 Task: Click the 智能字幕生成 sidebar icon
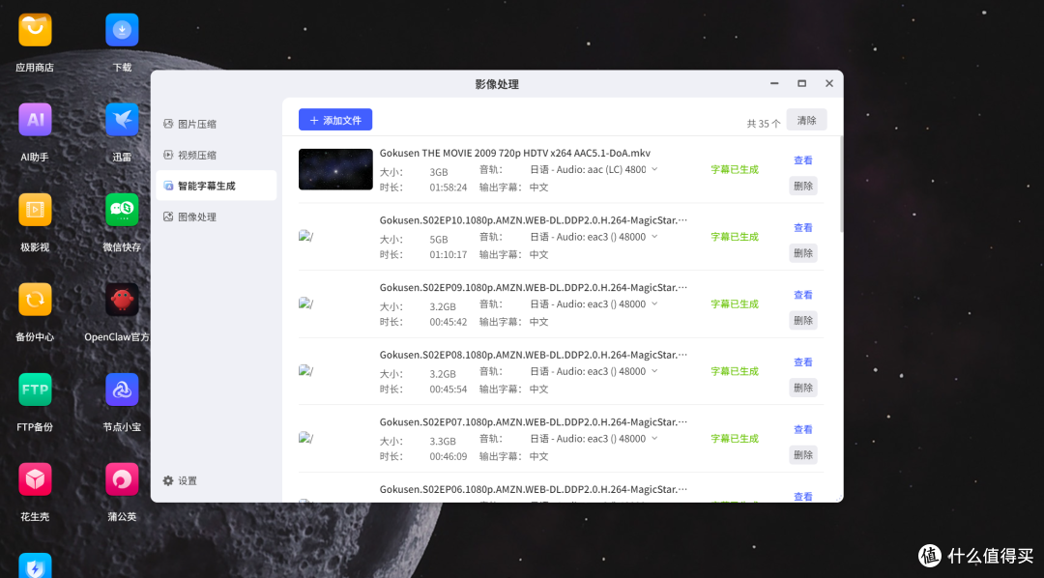click(x=168, y=186)
